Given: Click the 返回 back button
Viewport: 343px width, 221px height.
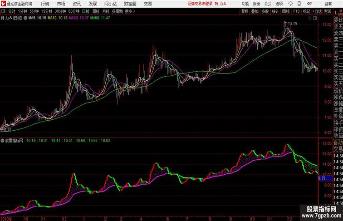Looking at the screenshot, I should pyautogui.click(x=328, y=11).
